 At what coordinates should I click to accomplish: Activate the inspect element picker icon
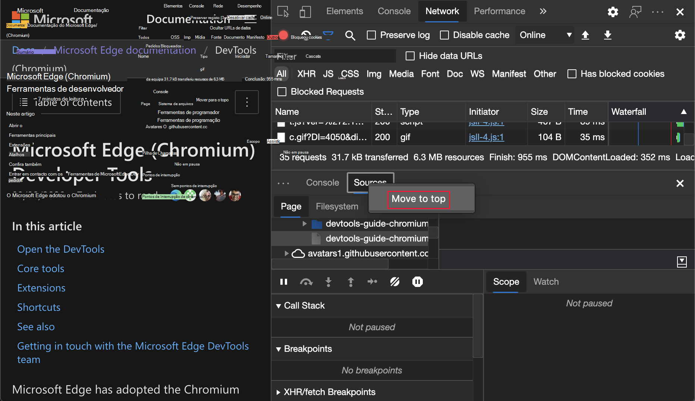(283, 12)
